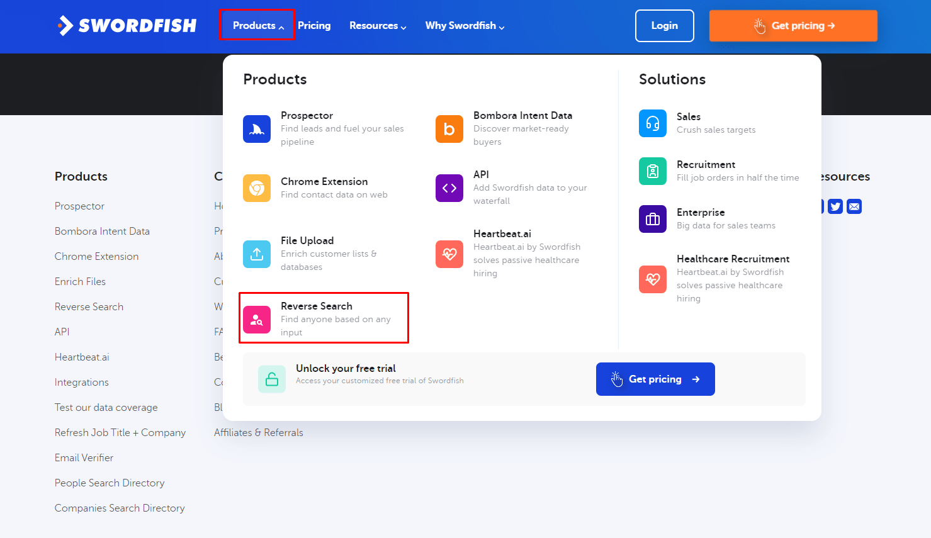
Task: Click the Twitter icon in the footer
Action: click(x=835, y=206)
